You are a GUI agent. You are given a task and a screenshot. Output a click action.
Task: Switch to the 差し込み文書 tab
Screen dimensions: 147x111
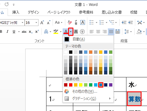point(112,12)
